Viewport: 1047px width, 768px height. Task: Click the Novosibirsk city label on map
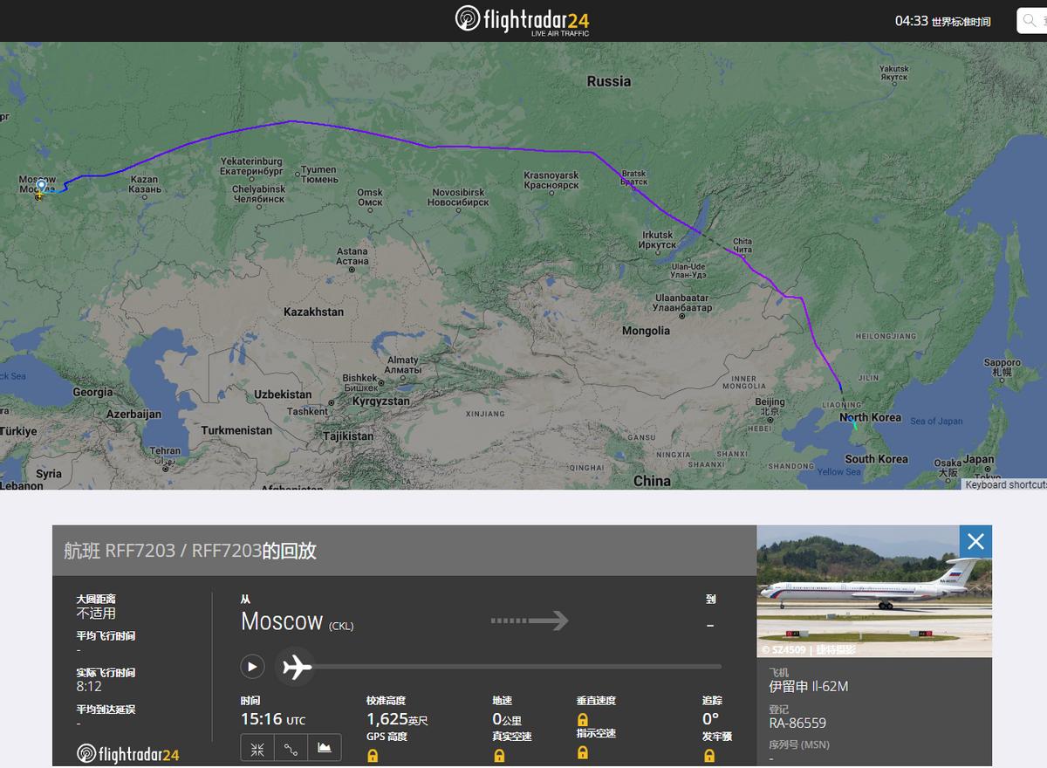[x=457, y=197]
